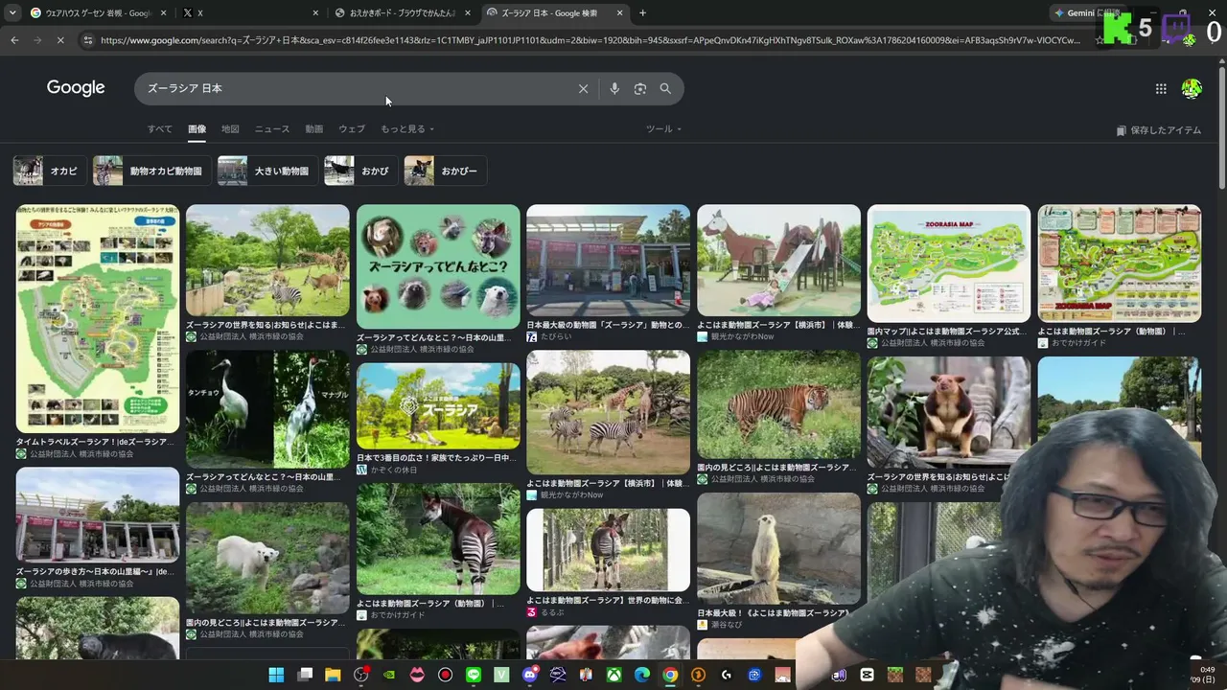Open the okapi standing on grass photo
Image resolution: width=1227 pixels, height=690 pixels.
[438, 540]
